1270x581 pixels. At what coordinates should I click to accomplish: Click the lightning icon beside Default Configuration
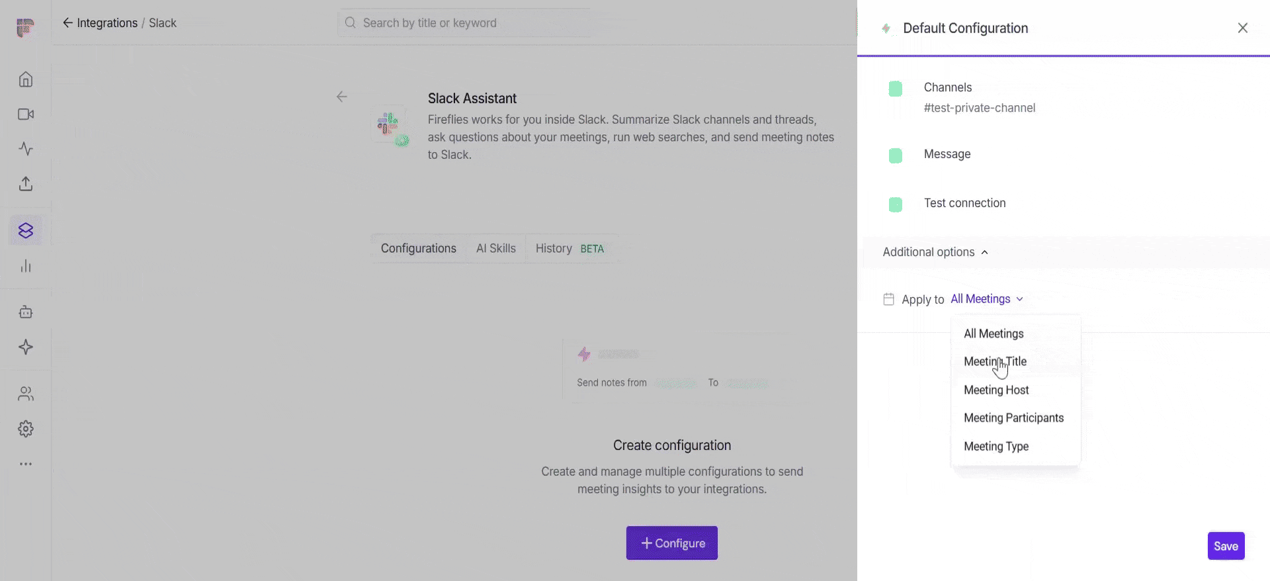pos(886,28)
